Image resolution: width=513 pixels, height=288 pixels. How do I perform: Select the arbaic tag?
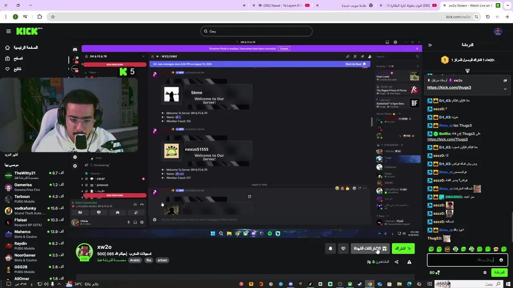(162, 260)
